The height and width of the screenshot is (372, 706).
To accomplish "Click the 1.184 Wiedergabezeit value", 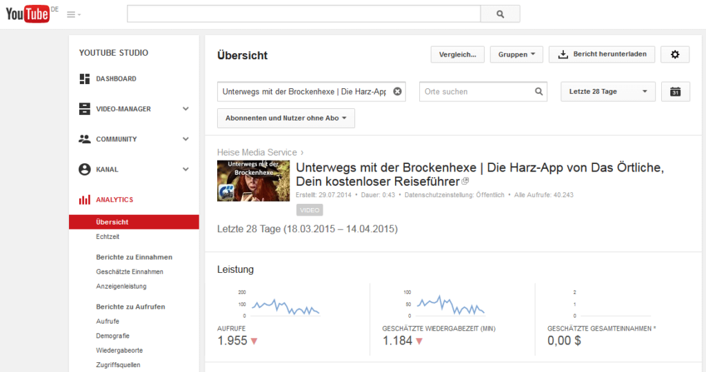I will [398, 341].
